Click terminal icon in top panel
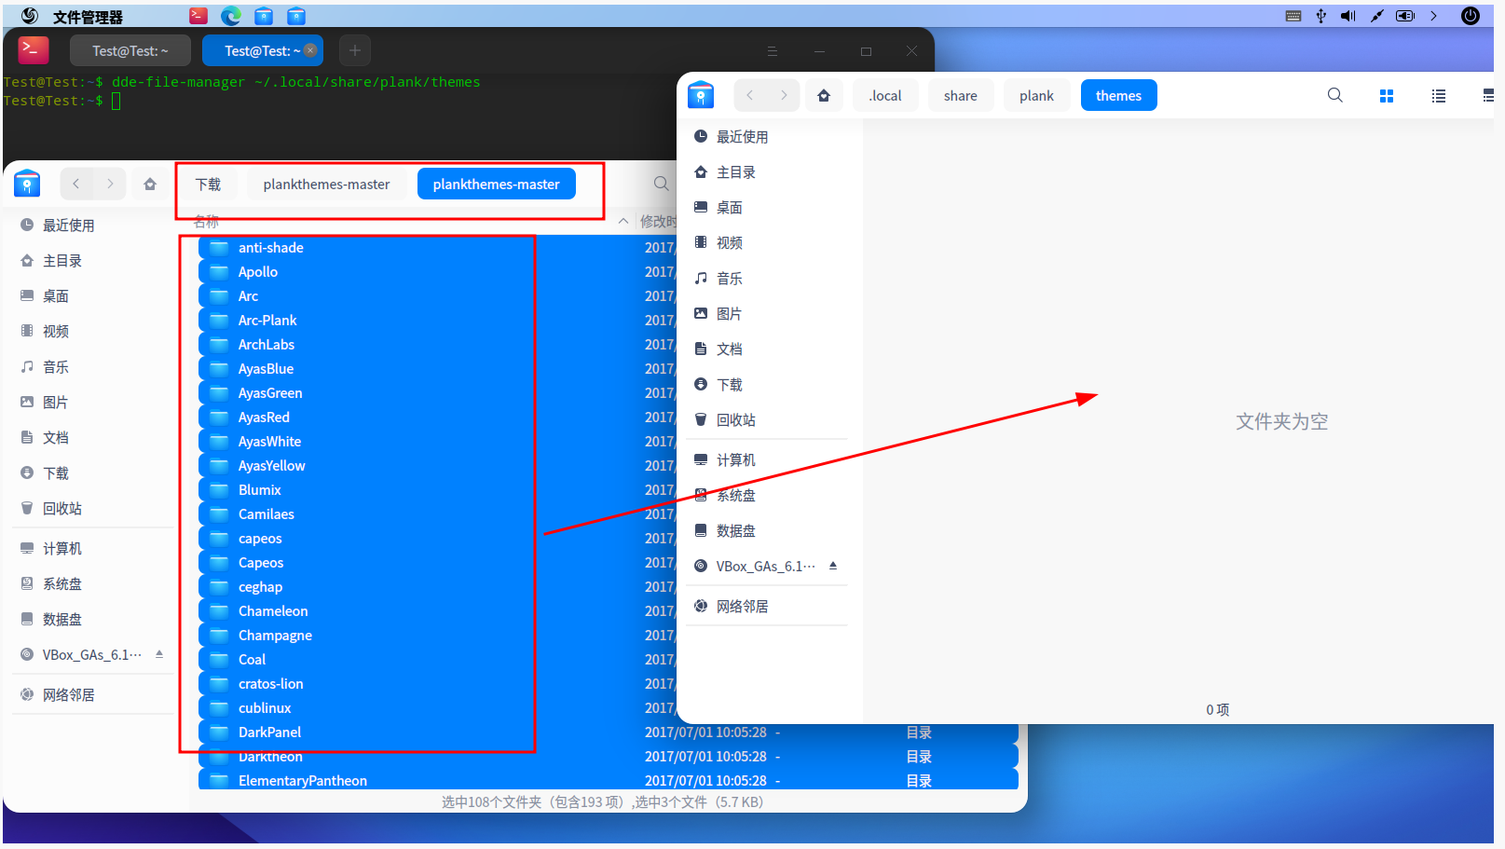The width and height of the screenshot is (1505, 849). (198, 16)
